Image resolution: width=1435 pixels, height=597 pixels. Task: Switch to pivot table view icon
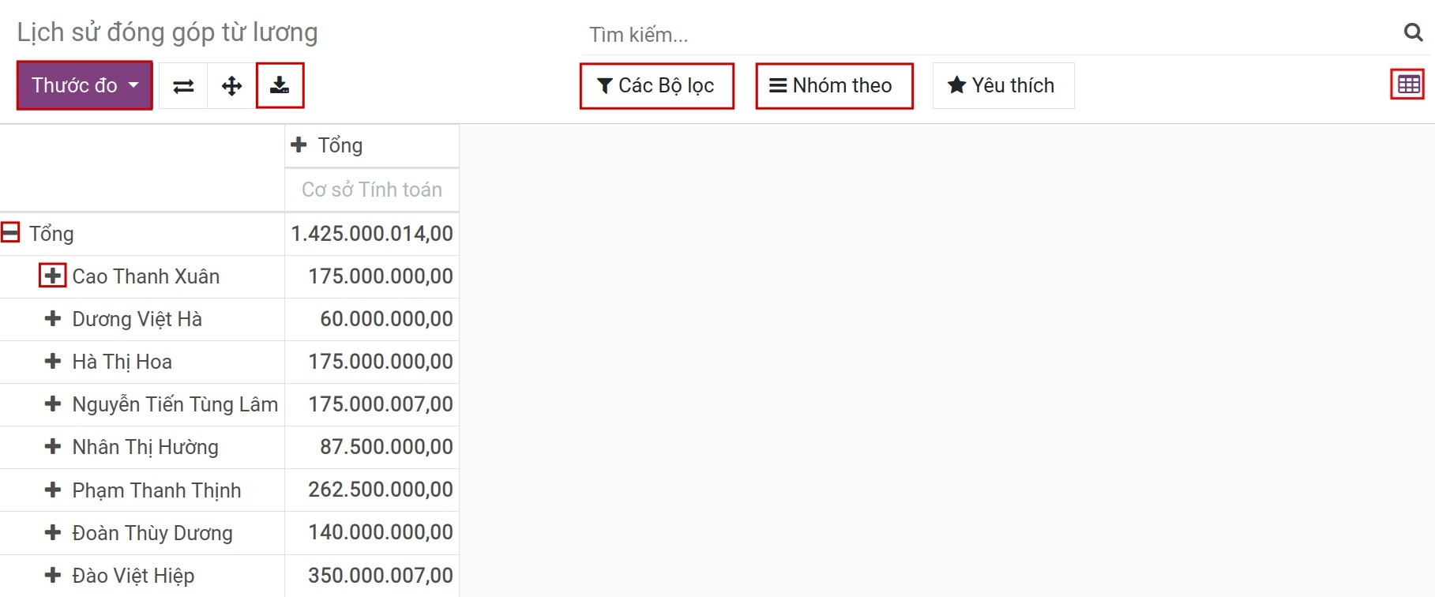click(x=1408, y=85)
